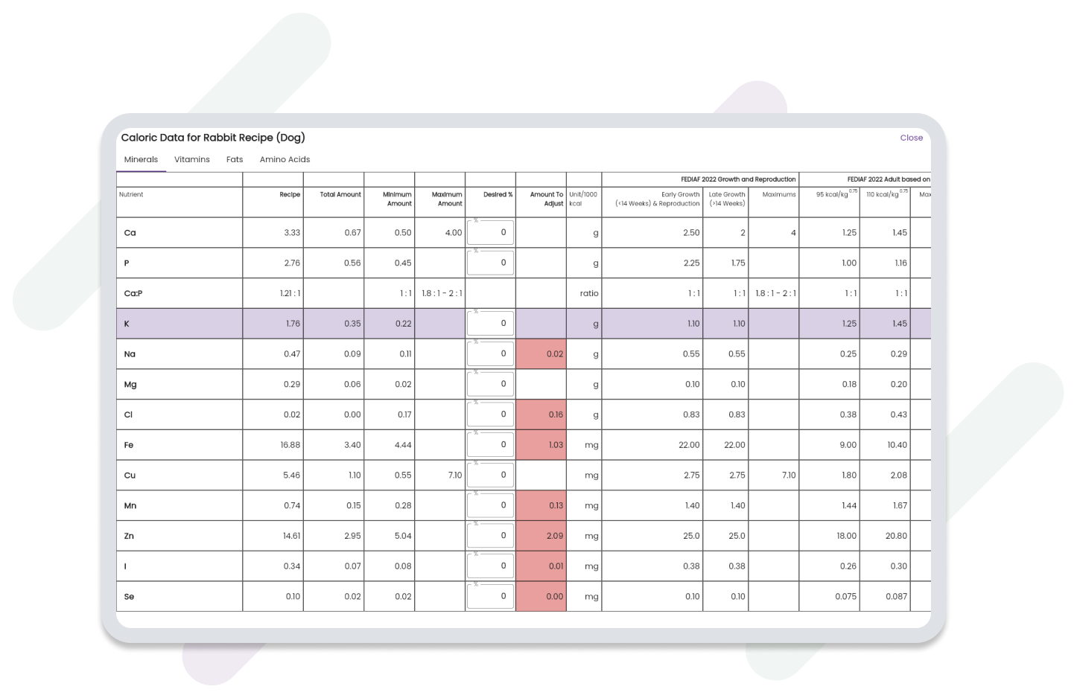The width and height of the screenshot is (1077, 698).
Task: Edit the Desired % field for Fe
Action: coord(490,445)
